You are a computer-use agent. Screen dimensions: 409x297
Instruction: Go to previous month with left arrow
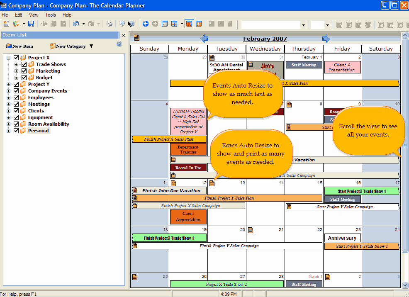click(x=204, y=39)
